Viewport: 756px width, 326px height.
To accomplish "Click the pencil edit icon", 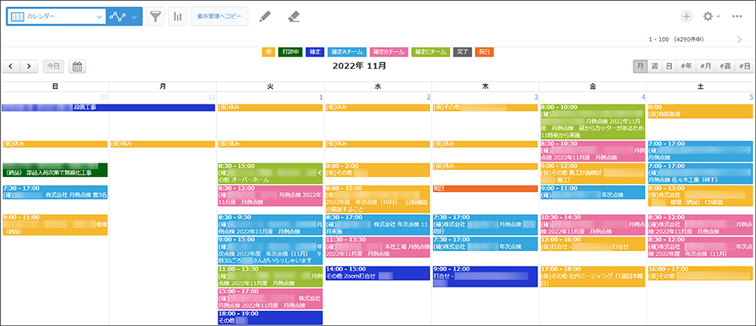I will [265, 16].
